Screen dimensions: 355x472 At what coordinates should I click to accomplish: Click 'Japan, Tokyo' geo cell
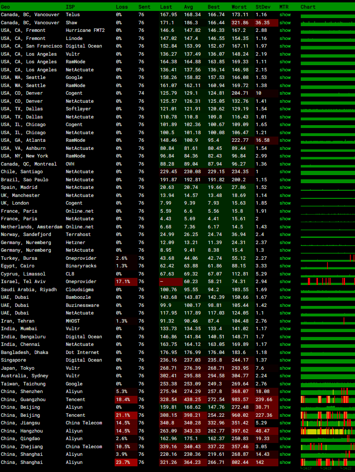pyautogui.click(x=18, y=368)
